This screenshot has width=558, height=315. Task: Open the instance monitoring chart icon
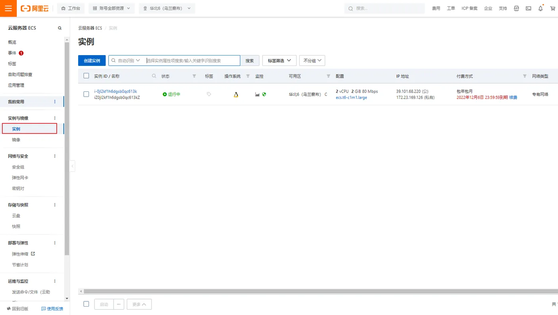point(257,94)
